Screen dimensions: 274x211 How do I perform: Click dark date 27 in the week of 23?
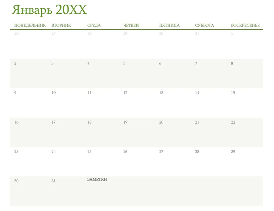coord(161,152)
